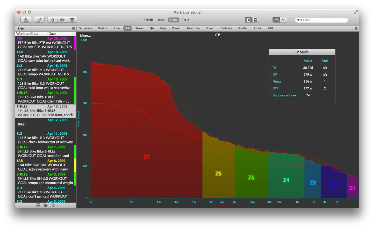Toggle the bottom panel view button

pyautogui.click(x=255, y=20)
